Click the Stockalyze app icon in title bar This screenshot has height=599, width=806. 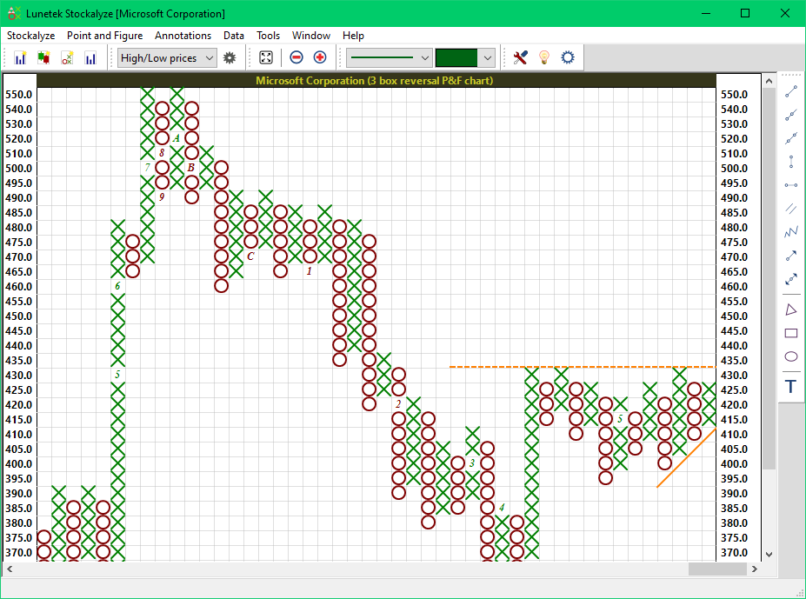(14, 13)
